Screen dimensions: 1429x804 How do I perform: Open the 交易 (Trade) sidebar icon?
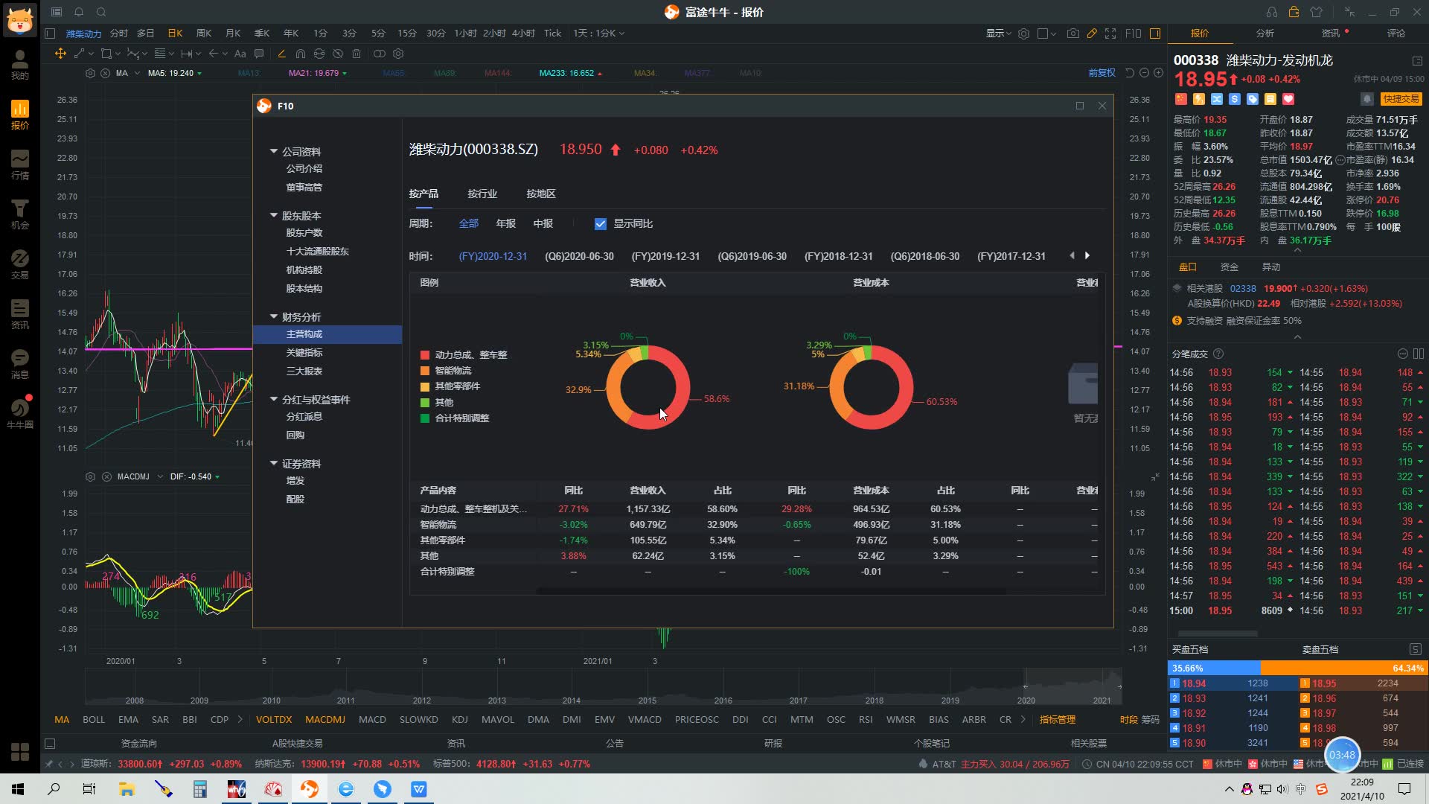pyautogui.click(x=20, y=265)
